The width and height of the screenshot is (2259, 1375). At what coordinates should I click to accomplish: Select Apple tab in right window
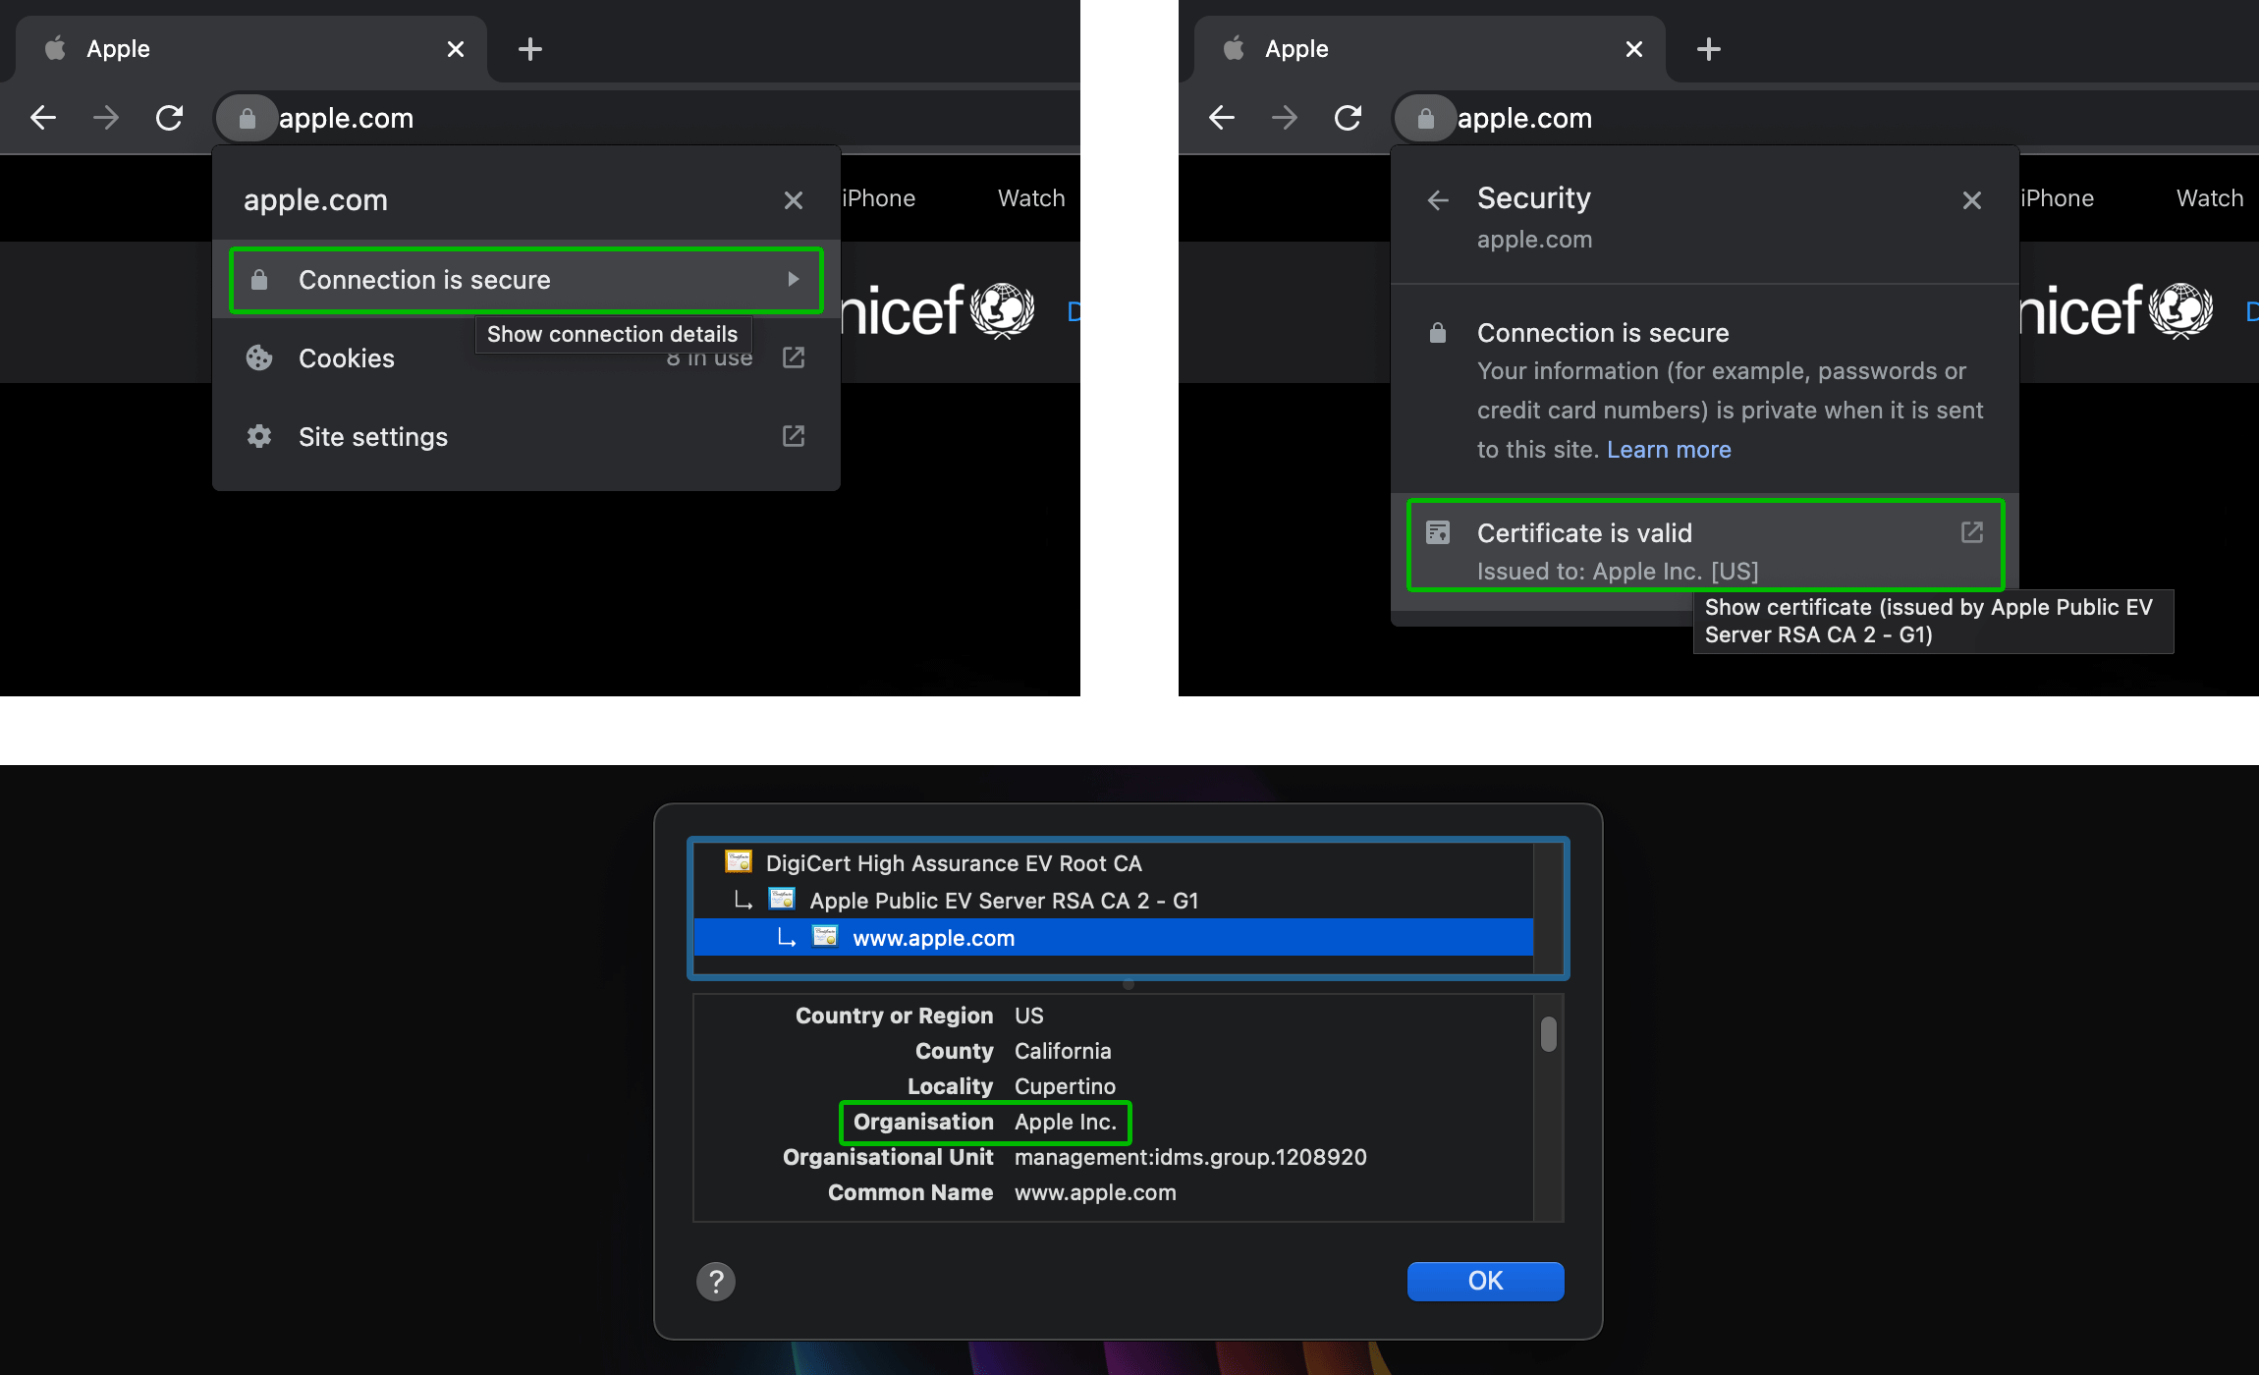[x=1430, y=49]
